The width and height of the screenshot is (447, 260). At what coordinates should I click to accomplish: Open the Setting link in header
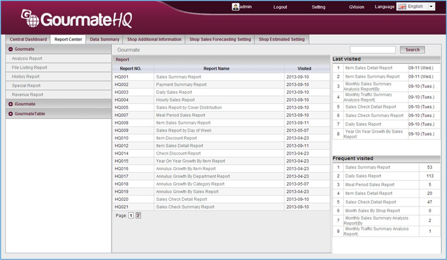[318, 7]
